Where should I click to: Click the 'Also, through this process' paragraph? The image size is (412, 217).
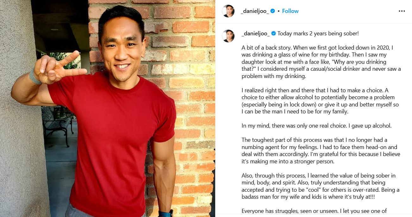[321, 186]
